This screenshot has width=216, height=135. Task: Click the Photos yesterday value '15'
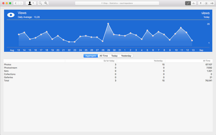pyautogui.click(x=163, y=65)
